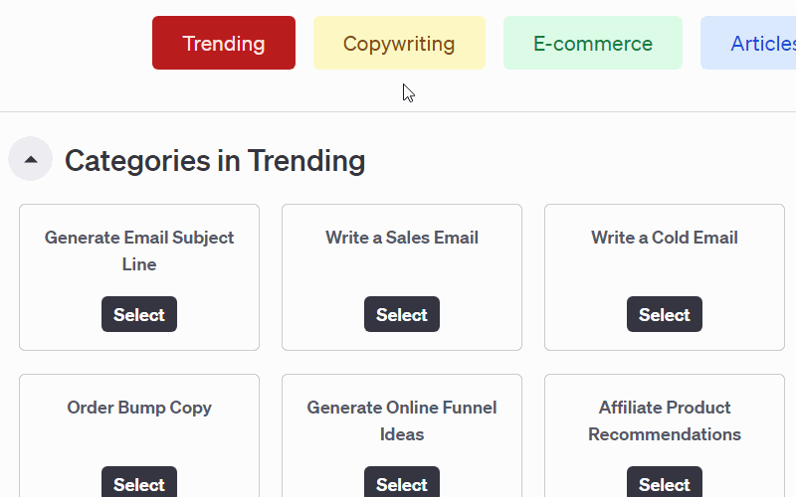The image size is (796, 497).
Task: Click the Write a Sales Email title
Action: pyautogui.click(x=402, y=238)
